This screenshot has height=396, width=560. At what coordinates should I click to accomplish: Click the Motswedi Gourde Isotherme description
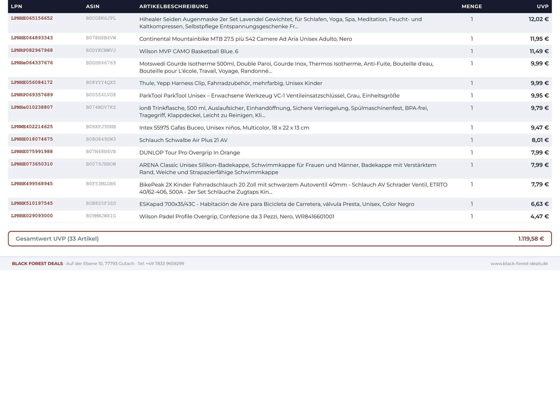pyautogui.click(x=286, y=67)
